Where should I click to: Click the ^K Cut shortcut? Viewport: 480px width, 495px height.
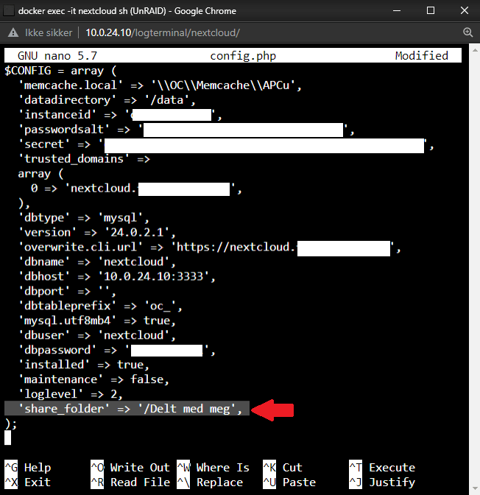[283, 468]
